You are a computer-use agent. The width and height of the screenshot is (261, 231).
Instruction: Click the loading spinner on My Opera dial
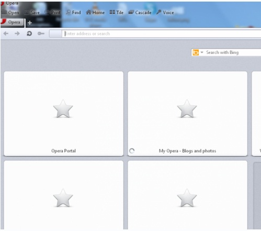132,151
